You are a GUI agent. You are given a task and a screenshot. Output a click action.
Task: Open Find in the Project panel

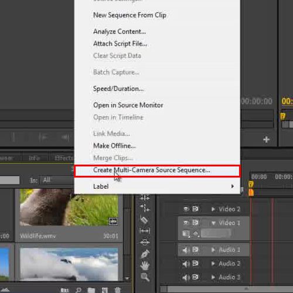(79, 290)
